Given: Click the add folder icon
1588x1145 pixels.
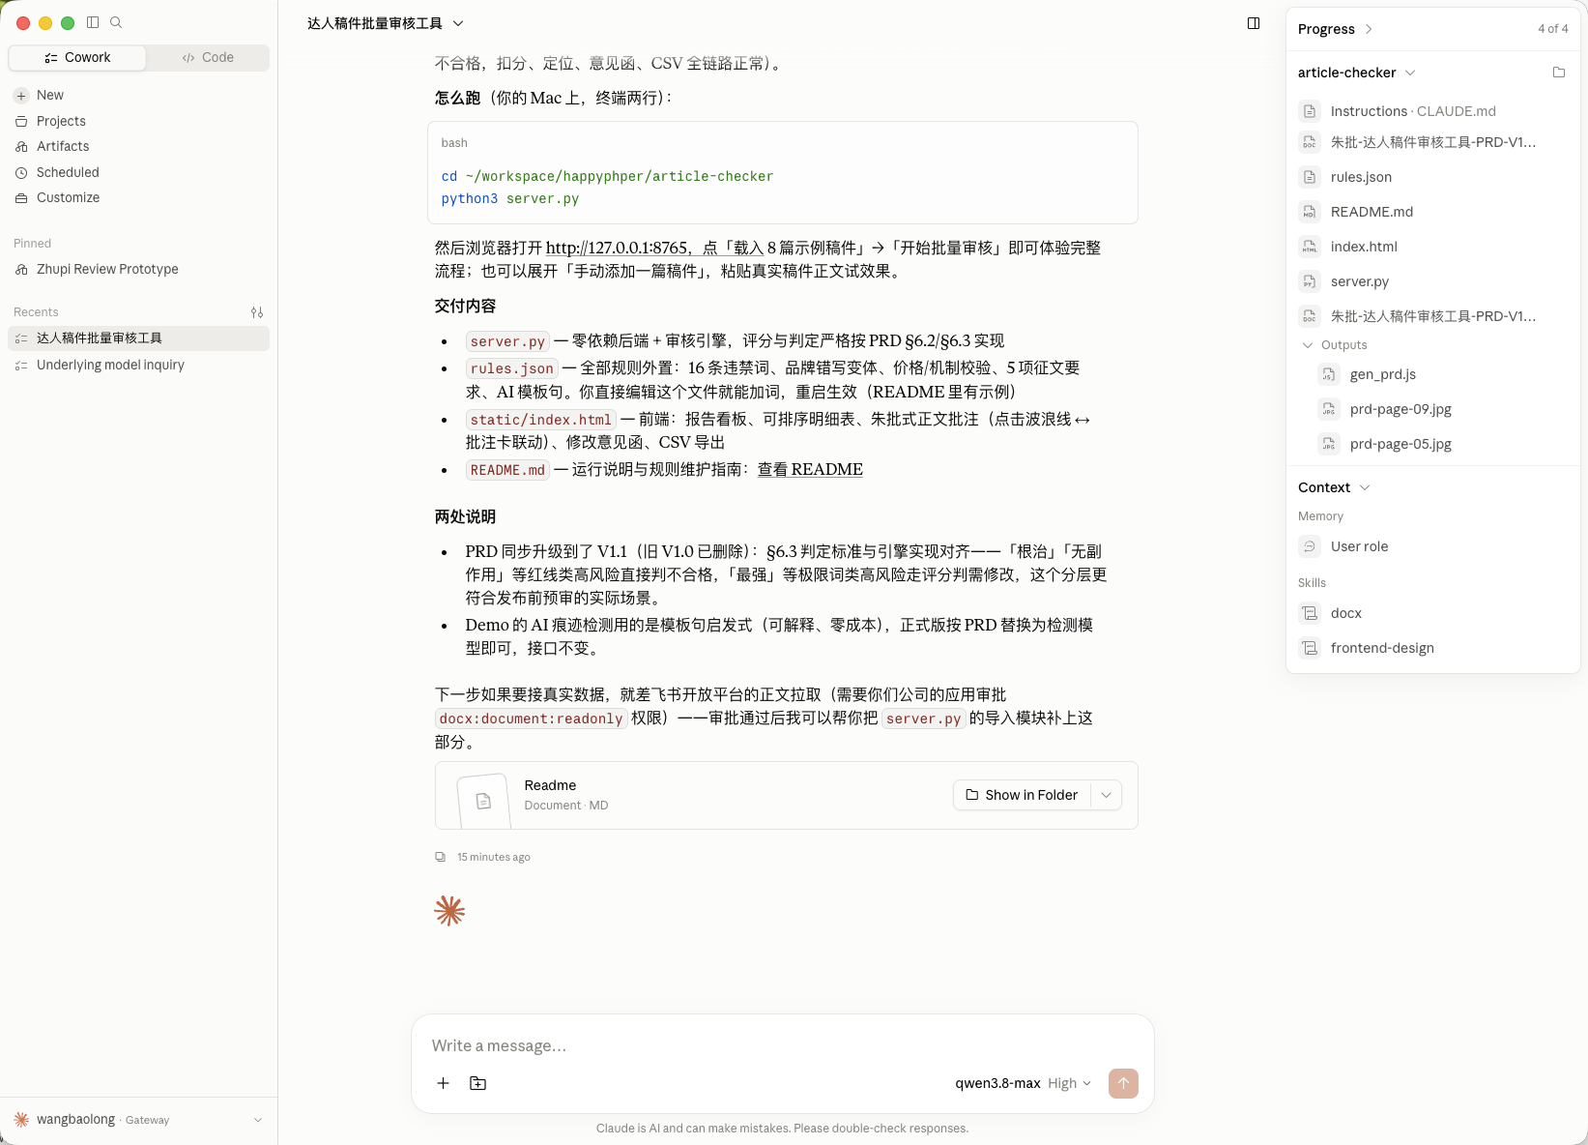Looking at the screenshot, I should (477, 1083).
